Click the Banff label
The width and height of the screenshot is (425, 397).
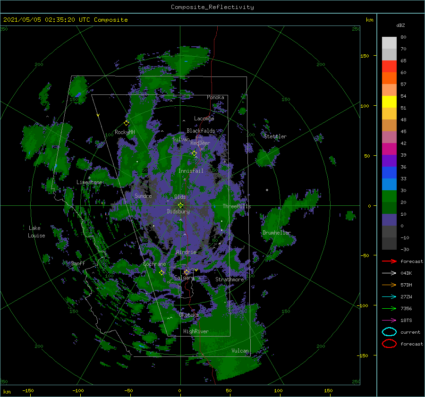tap(78, 263)
